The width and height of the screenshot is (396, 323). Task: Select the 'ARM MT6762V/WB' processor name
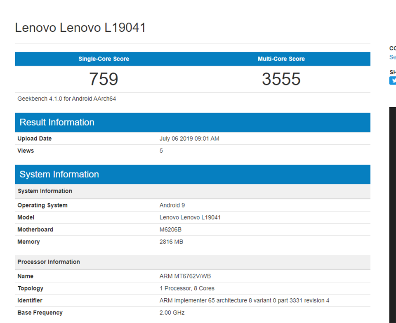tap(185, 276)
